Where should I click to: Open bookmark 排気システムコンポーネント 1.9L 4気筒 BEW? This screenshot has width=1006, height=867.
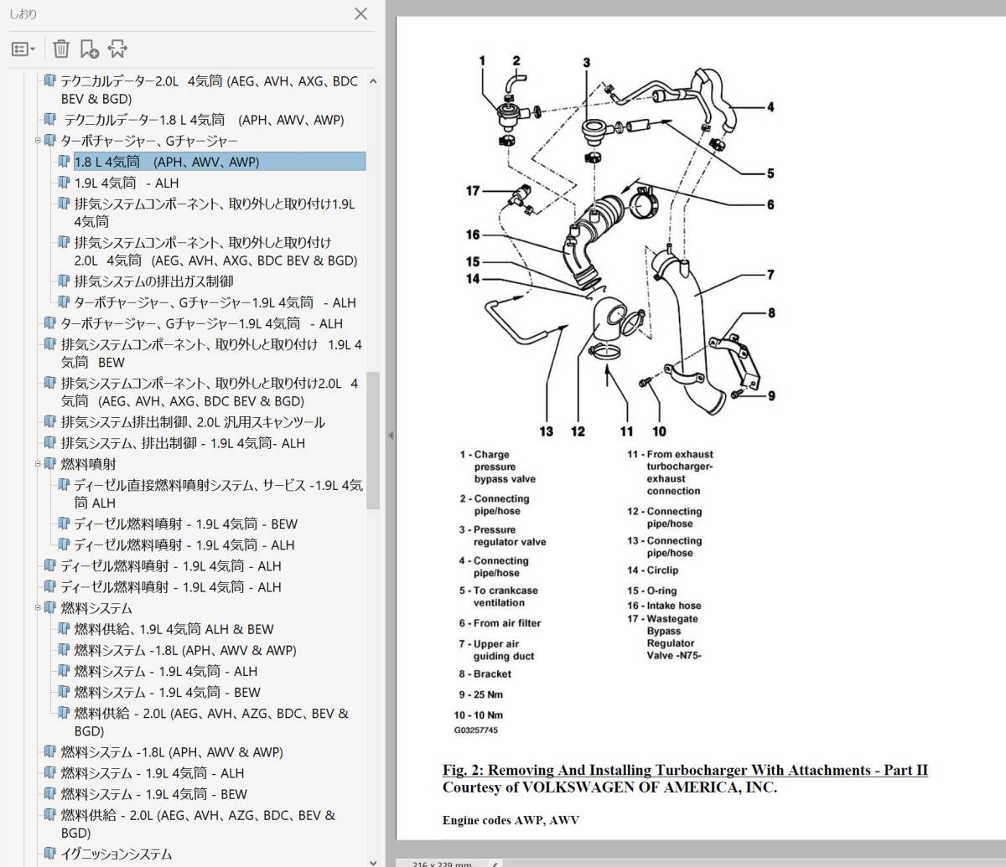[211, 354]
